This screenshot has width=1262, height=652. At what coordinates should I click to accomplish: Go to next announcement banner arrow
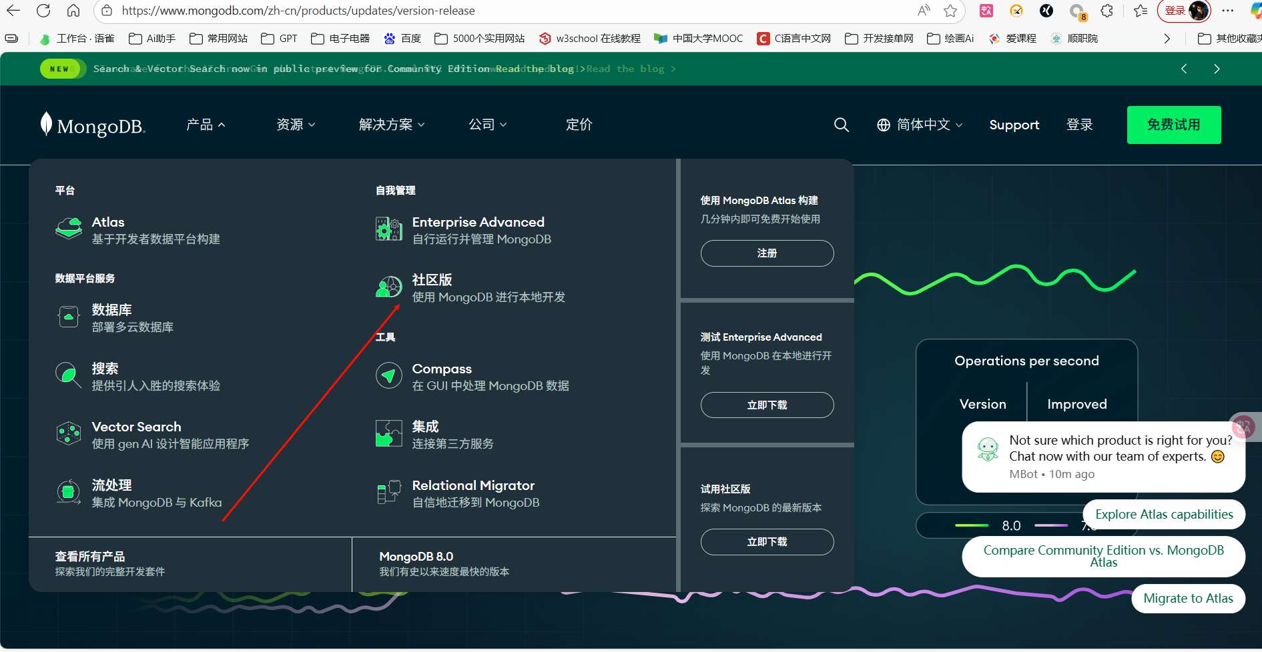coord(1217,69)
